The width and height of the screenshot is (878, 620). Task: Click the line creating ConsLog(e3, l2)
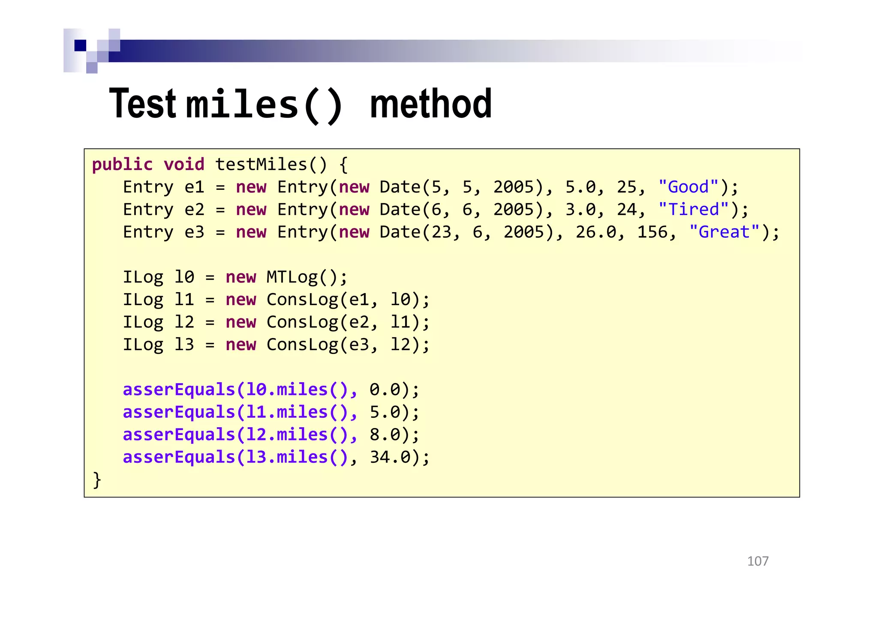pyautogui.click(x=276, y=344)
